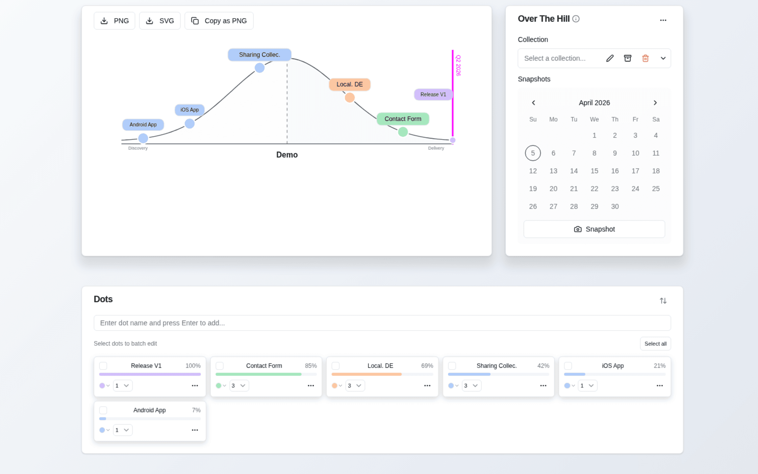Expand the Local. DE size dropdown
Image resolution: width=758 pixels, height=474 pixels.
pos(355,385)
